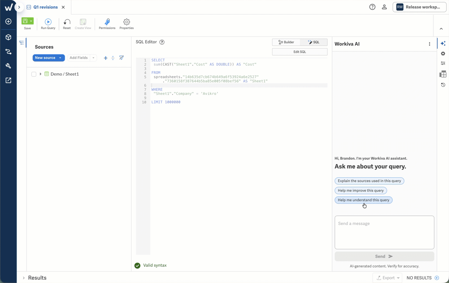The image size is (449, 283).
Task: Click the Valid syntax status
Action: point(150,265)
